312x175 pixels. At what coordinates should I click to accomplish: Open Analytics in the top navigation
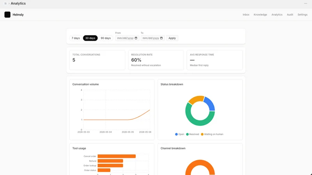click(x=277, y=15)
